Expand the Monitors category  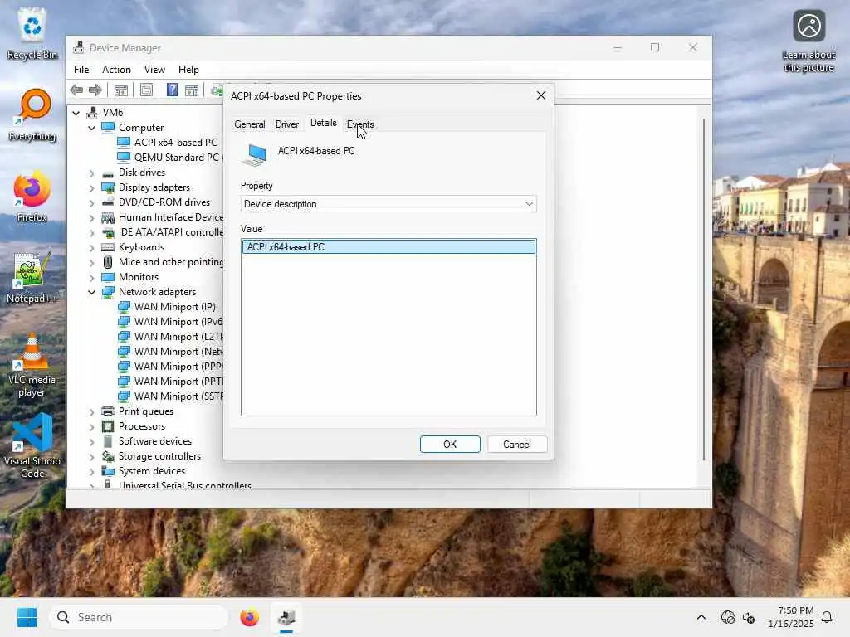[91, 277]
